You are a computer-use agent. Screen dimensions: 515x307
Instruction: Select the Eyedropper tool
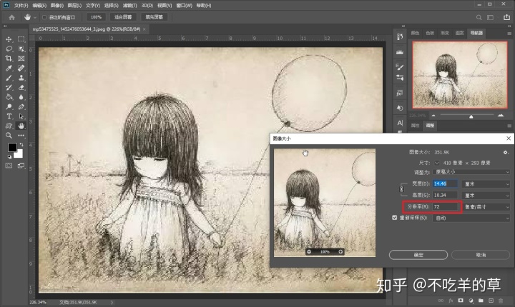tap(9, 69)
